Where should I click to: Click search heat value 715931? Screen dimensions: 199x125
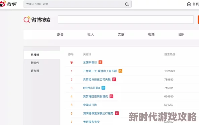pos(169,88)
